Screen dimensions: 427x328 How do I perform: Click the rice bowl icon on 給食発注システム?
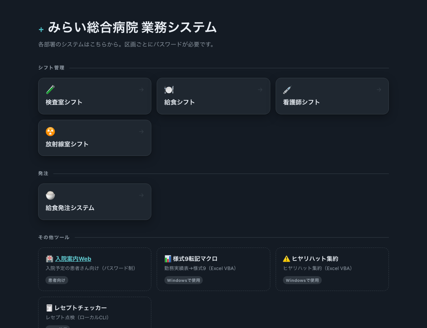pyautogui.click(x=50, y=195)
